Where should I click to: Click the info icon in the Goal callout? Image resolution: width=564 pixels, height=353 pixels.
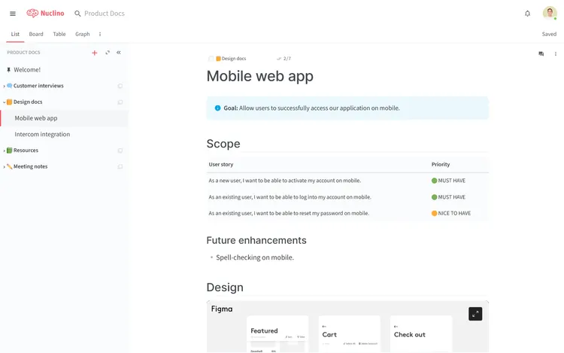coord(217,108)
